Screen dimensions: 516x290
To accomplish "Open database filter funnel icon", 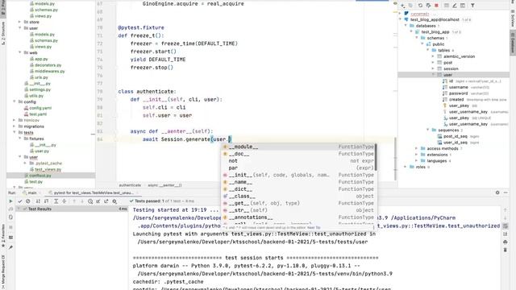I will pos(472,6).
